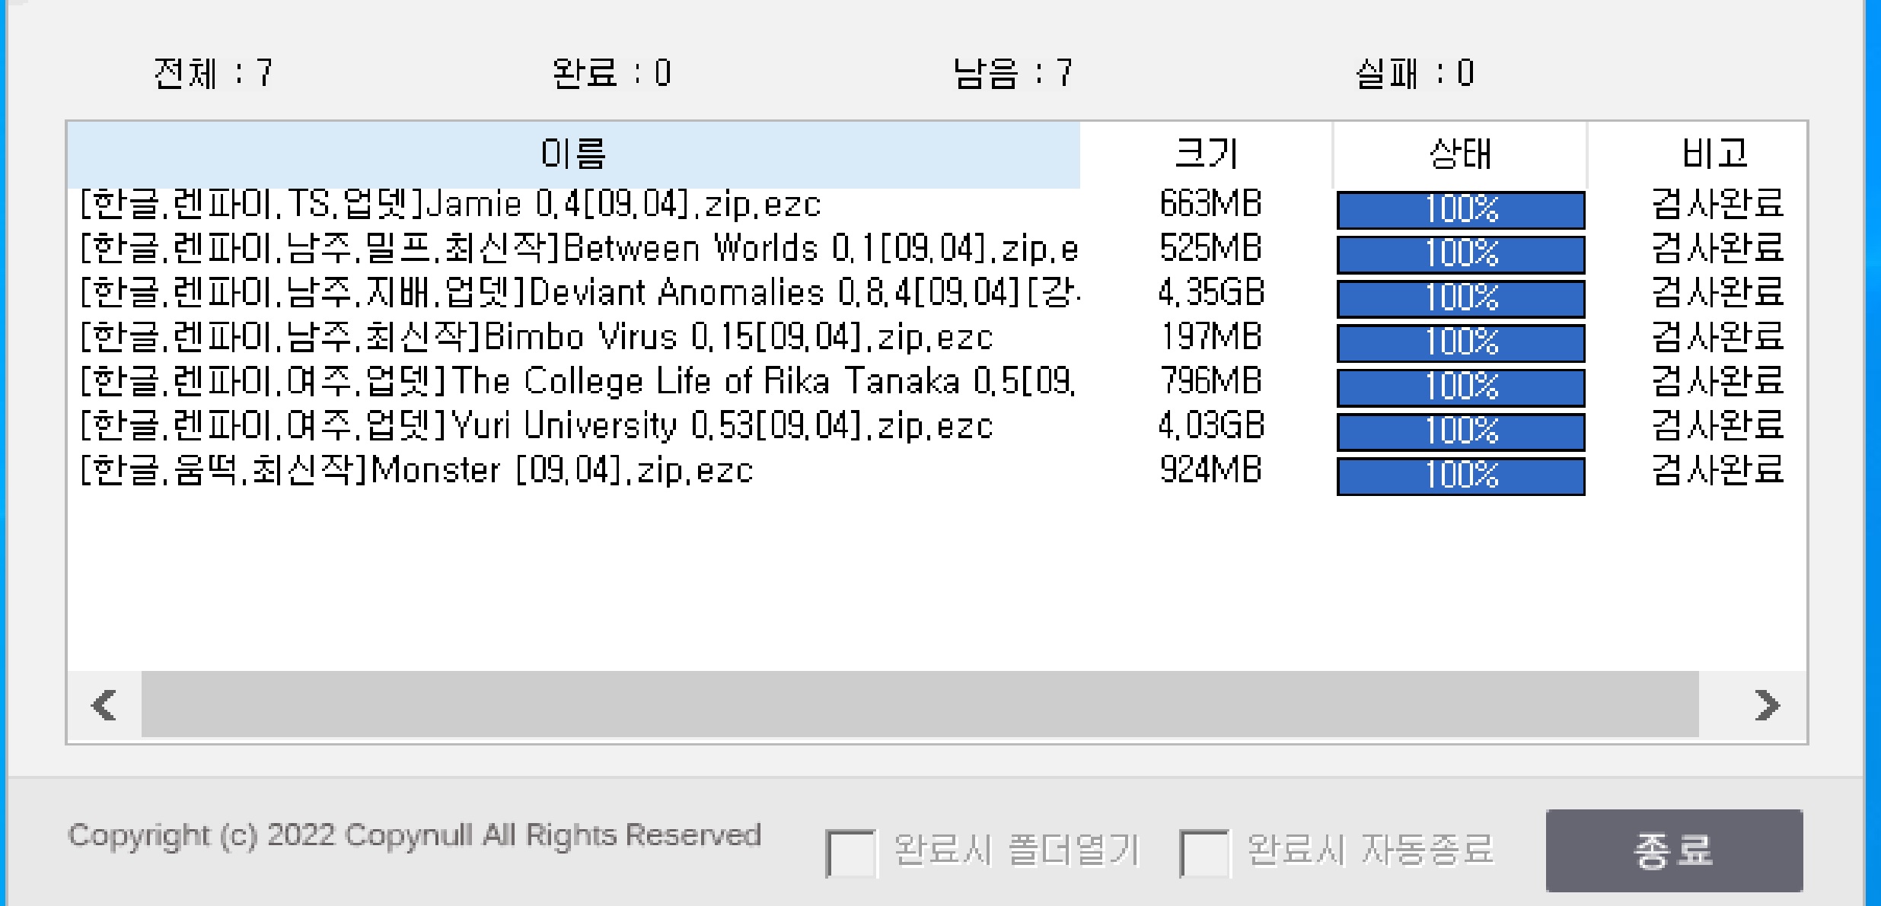1881x906 pixels.
Task: Click the horizontal scrollbar thumb
Action: point(920,704)
